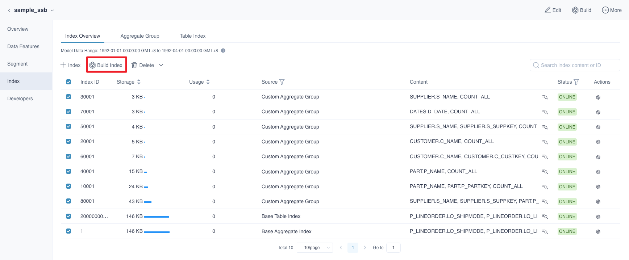Click the Build Index button
Screen dimensions: 629x260
tap(106, 65)
